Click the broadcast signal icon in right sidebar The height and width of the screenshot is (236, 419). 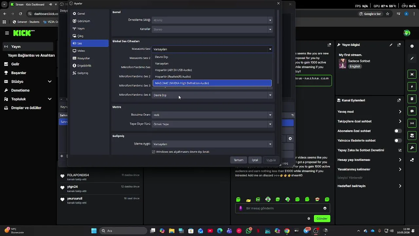click(412, 124)
